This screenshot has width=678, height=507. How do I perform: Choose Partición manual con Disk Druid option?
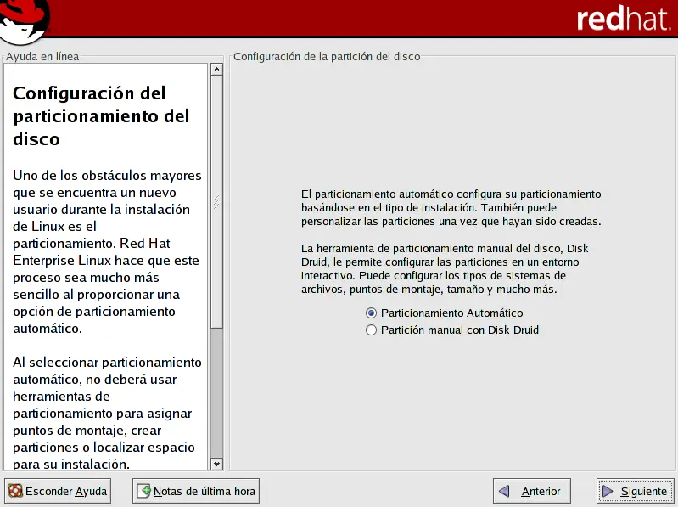[x=371, y=330]
